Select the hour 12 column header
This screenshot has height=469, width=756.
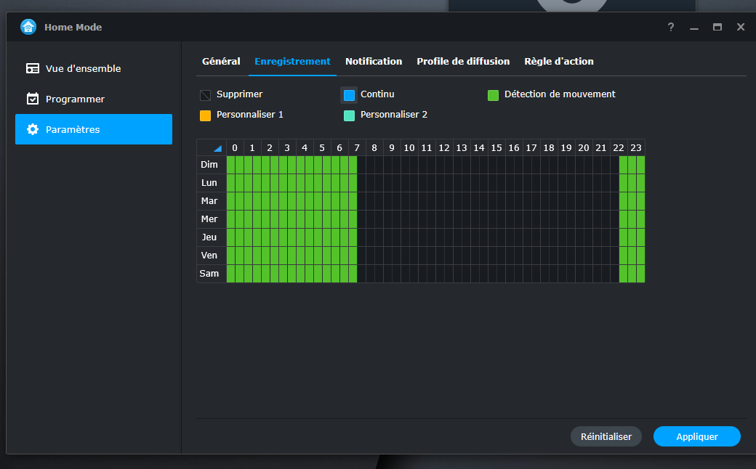[x=444, y=148]
